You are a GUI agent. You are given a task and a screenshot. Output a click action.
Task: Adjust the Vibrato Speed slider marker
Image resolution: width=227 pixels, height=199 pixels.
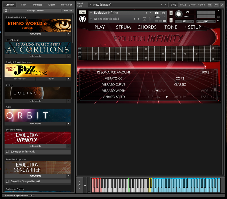(x=167, y=97)
